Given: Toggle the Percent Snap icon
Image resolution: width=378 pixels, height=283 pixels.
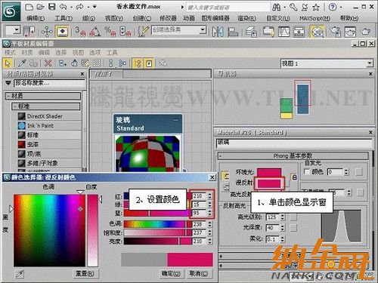Looking at the screenshot, I should click(x=110, y=32).
